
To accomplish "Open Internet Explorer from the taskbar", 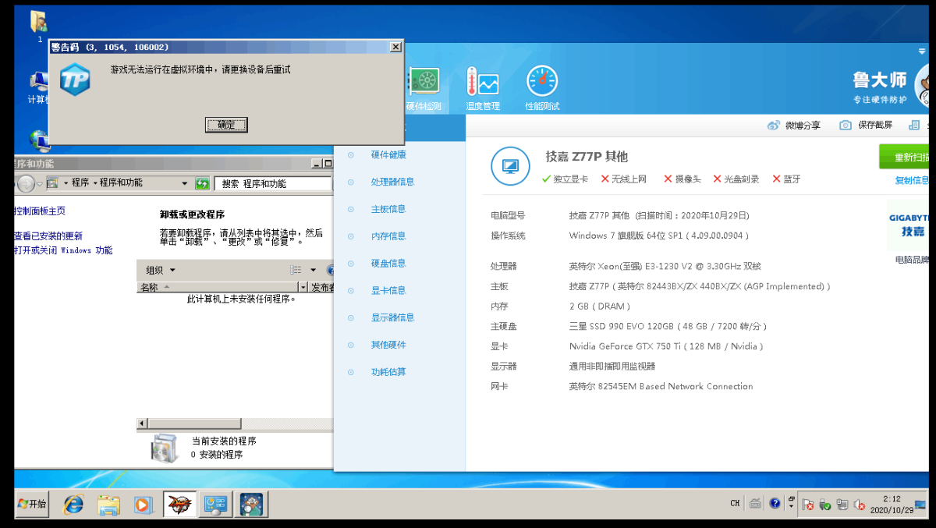I will [74, 505].
